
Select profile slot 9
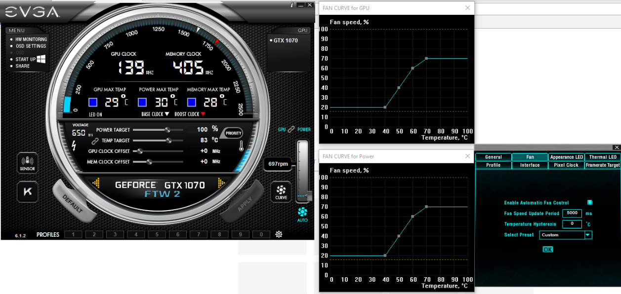[x=241, y=235]
